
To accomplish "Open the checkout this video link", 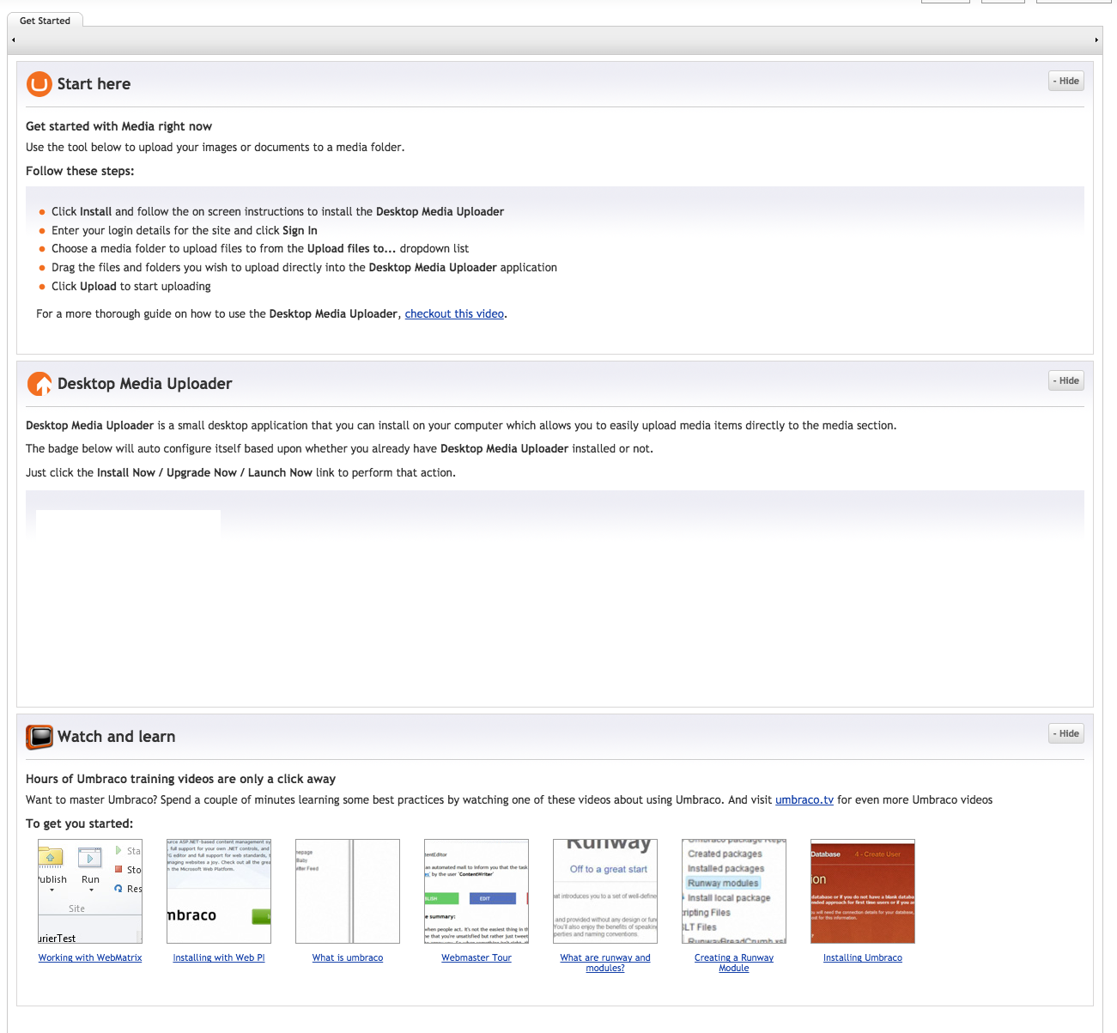I will pos(454,314).
